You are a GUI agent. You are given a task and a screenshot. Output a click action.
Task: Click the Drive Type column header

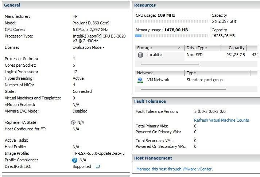point(202,48)
